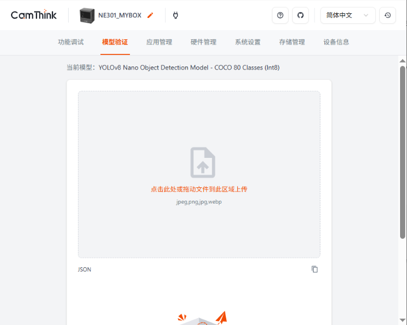Viewport: 407px width, 325px height.
Task: Click the plug connection status icon
Action: click(x=176, y=16)
